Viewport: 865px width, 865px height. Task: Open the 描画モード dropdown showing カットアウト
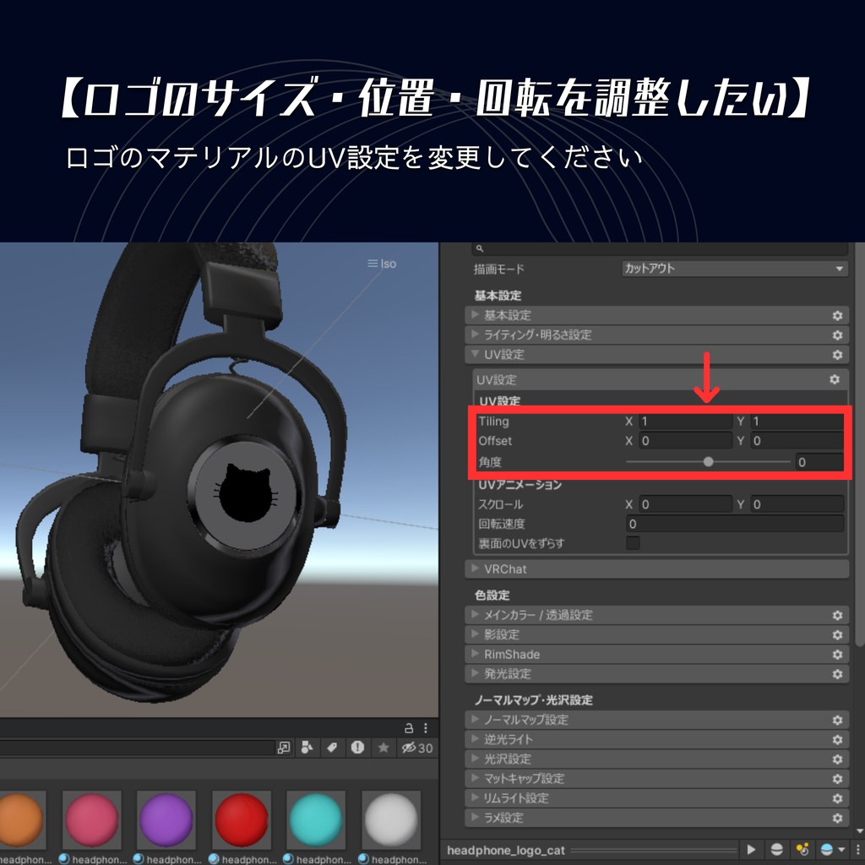coord(735,268)
